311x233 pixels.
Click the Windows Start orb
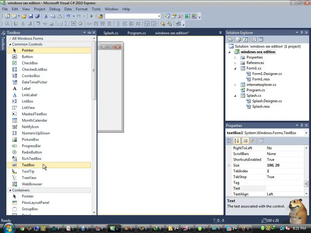point(9,228)
